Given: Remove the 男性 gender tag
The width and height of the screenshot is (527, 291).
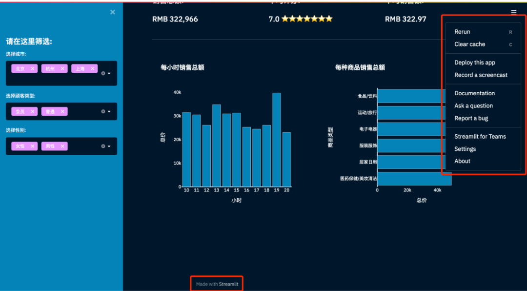Looking at the screenshot, I should [62, 146].
